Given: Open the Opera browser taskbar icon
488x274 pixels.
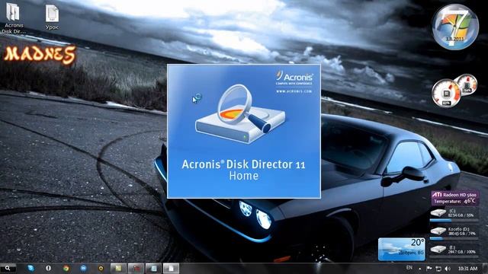Looking at the screenshot, I should [48, 268].
